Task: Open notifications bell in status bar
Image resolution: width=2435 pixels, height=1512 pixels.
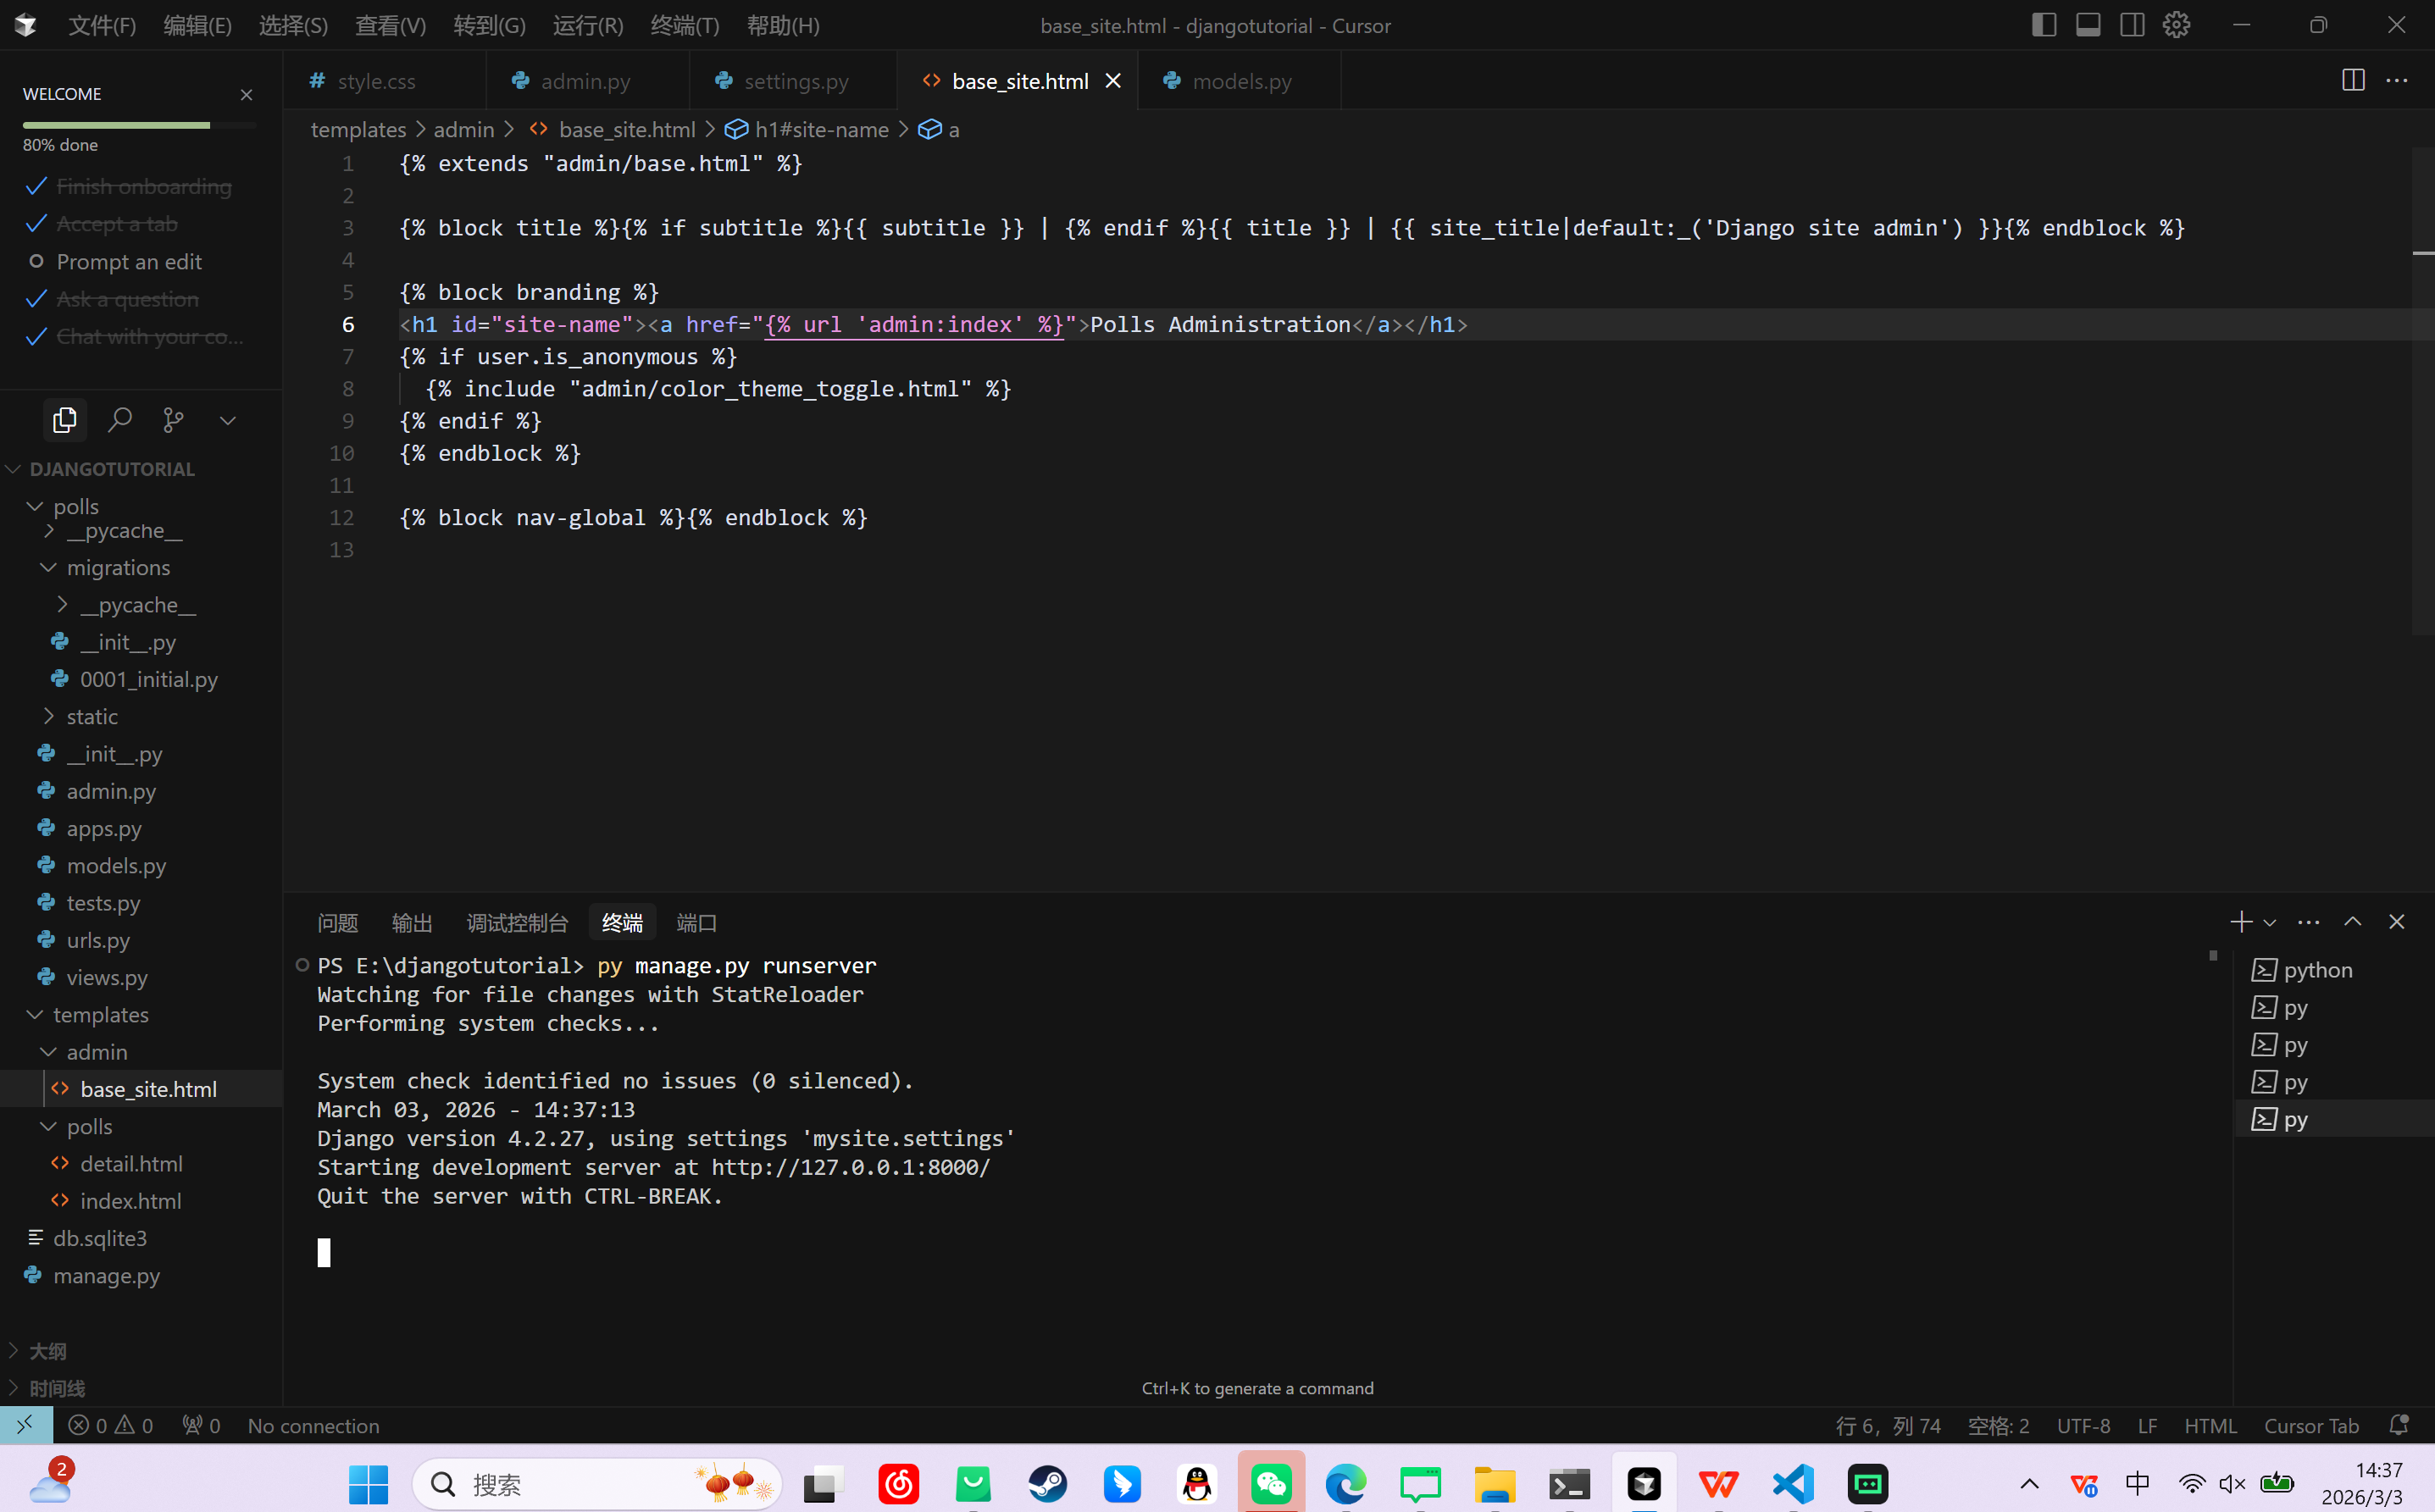Action: coord(2398,1425)
